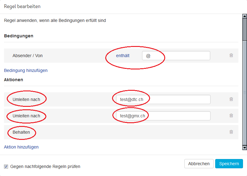Select the first 'Umleiten nach' action label
Image resolution: width=247 pixels, height=176 pixels.
[x=26, y=99]
